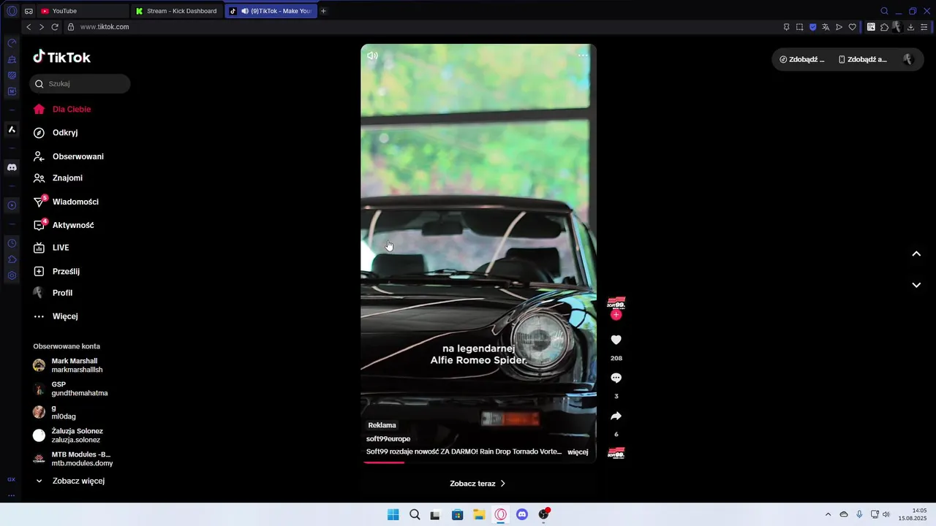
Task: Open the Znajomi page
Action: pos(58,178)
